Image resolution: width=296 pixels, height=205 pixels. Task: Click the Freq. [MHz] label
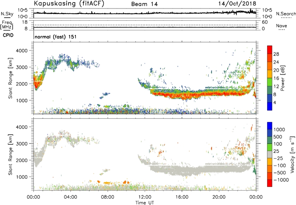coord(7,25)
